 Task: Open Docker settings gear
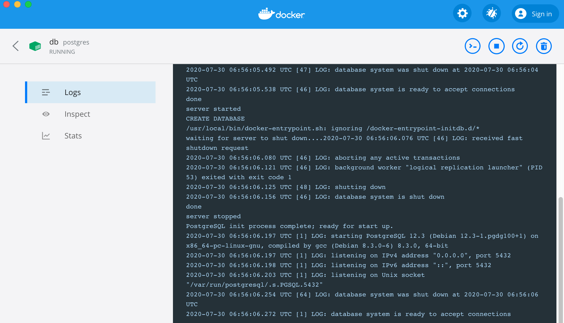[462, 14]
